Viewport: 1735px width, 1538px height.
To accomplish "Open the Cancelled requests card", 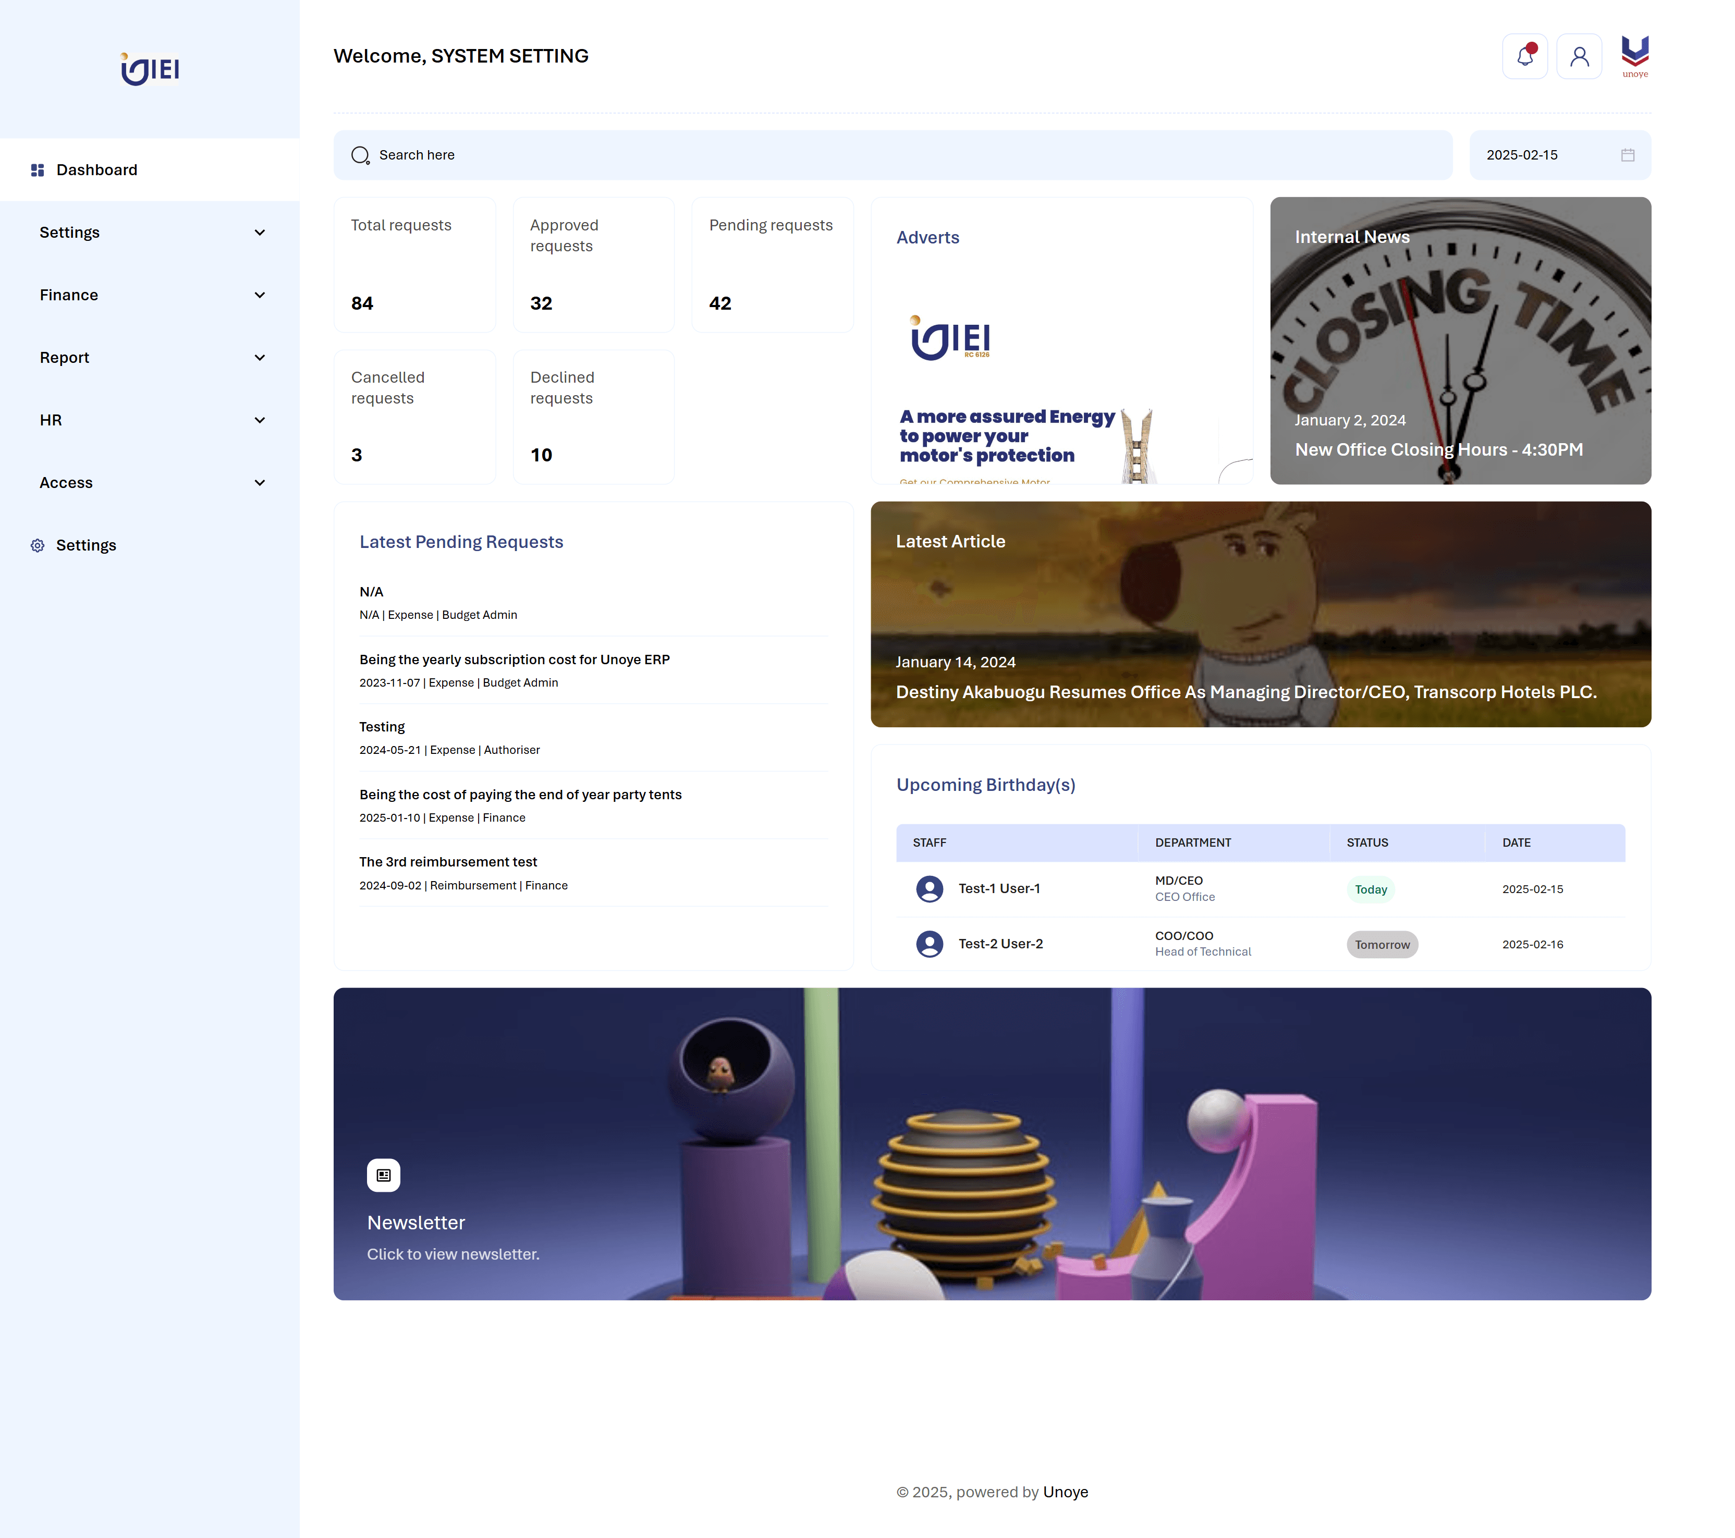I will point(415,417).
